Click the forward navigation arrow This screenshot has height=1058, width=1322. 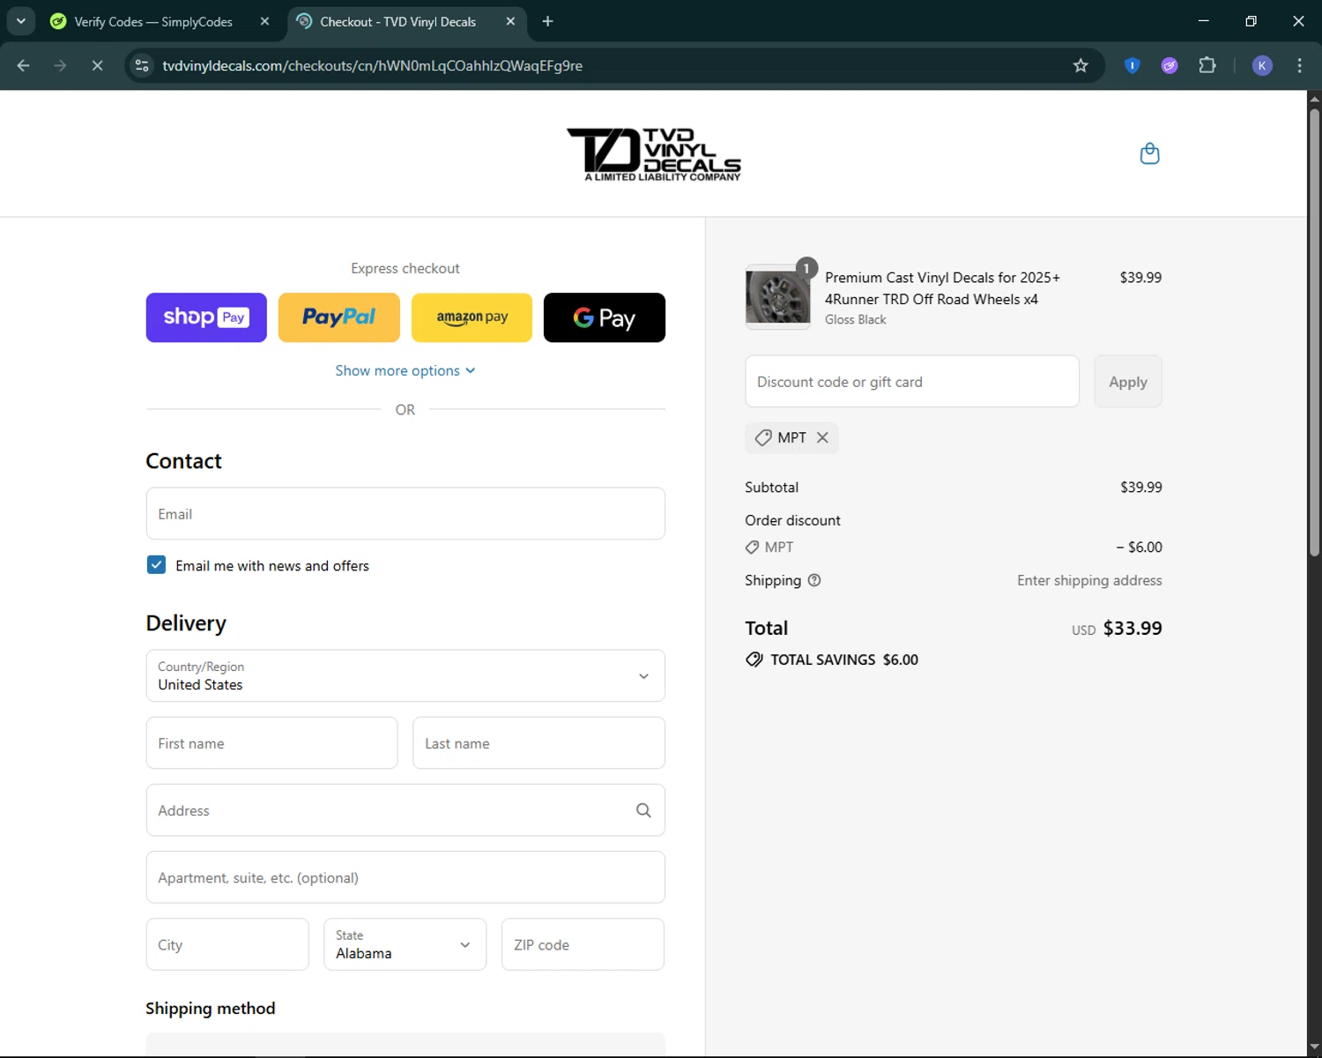(60, 65)
